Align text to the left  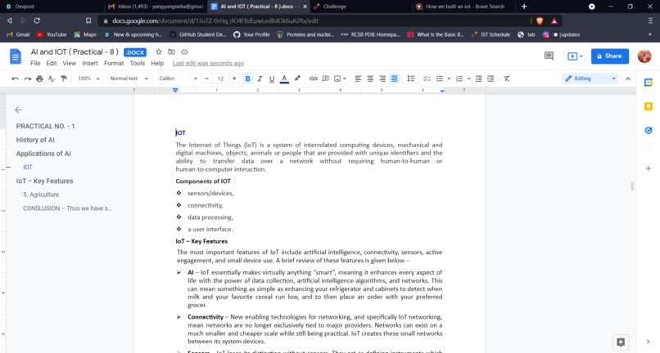click(358, 78)
